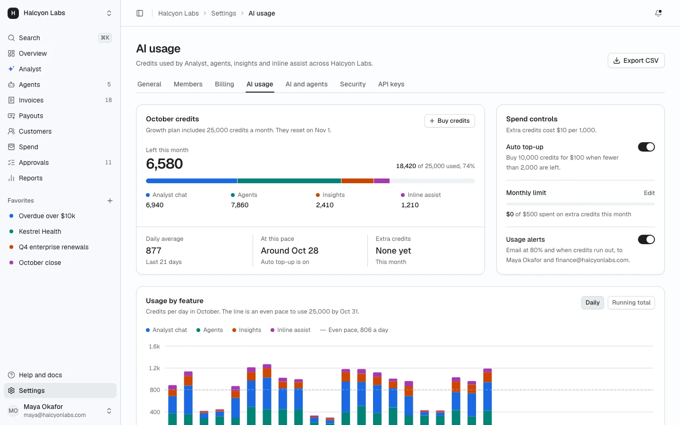
Task: Click the Buy credits button
Action: click(450, 121)
